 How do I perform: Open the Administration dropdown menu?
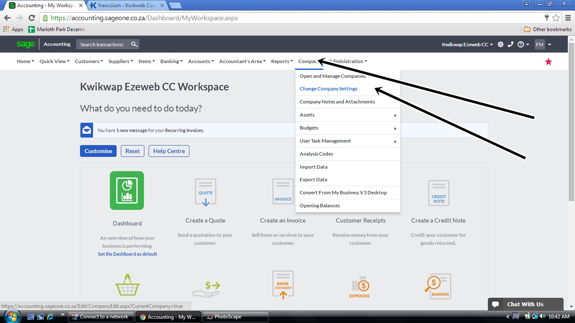pyautogui.click(x=348, y=61)
